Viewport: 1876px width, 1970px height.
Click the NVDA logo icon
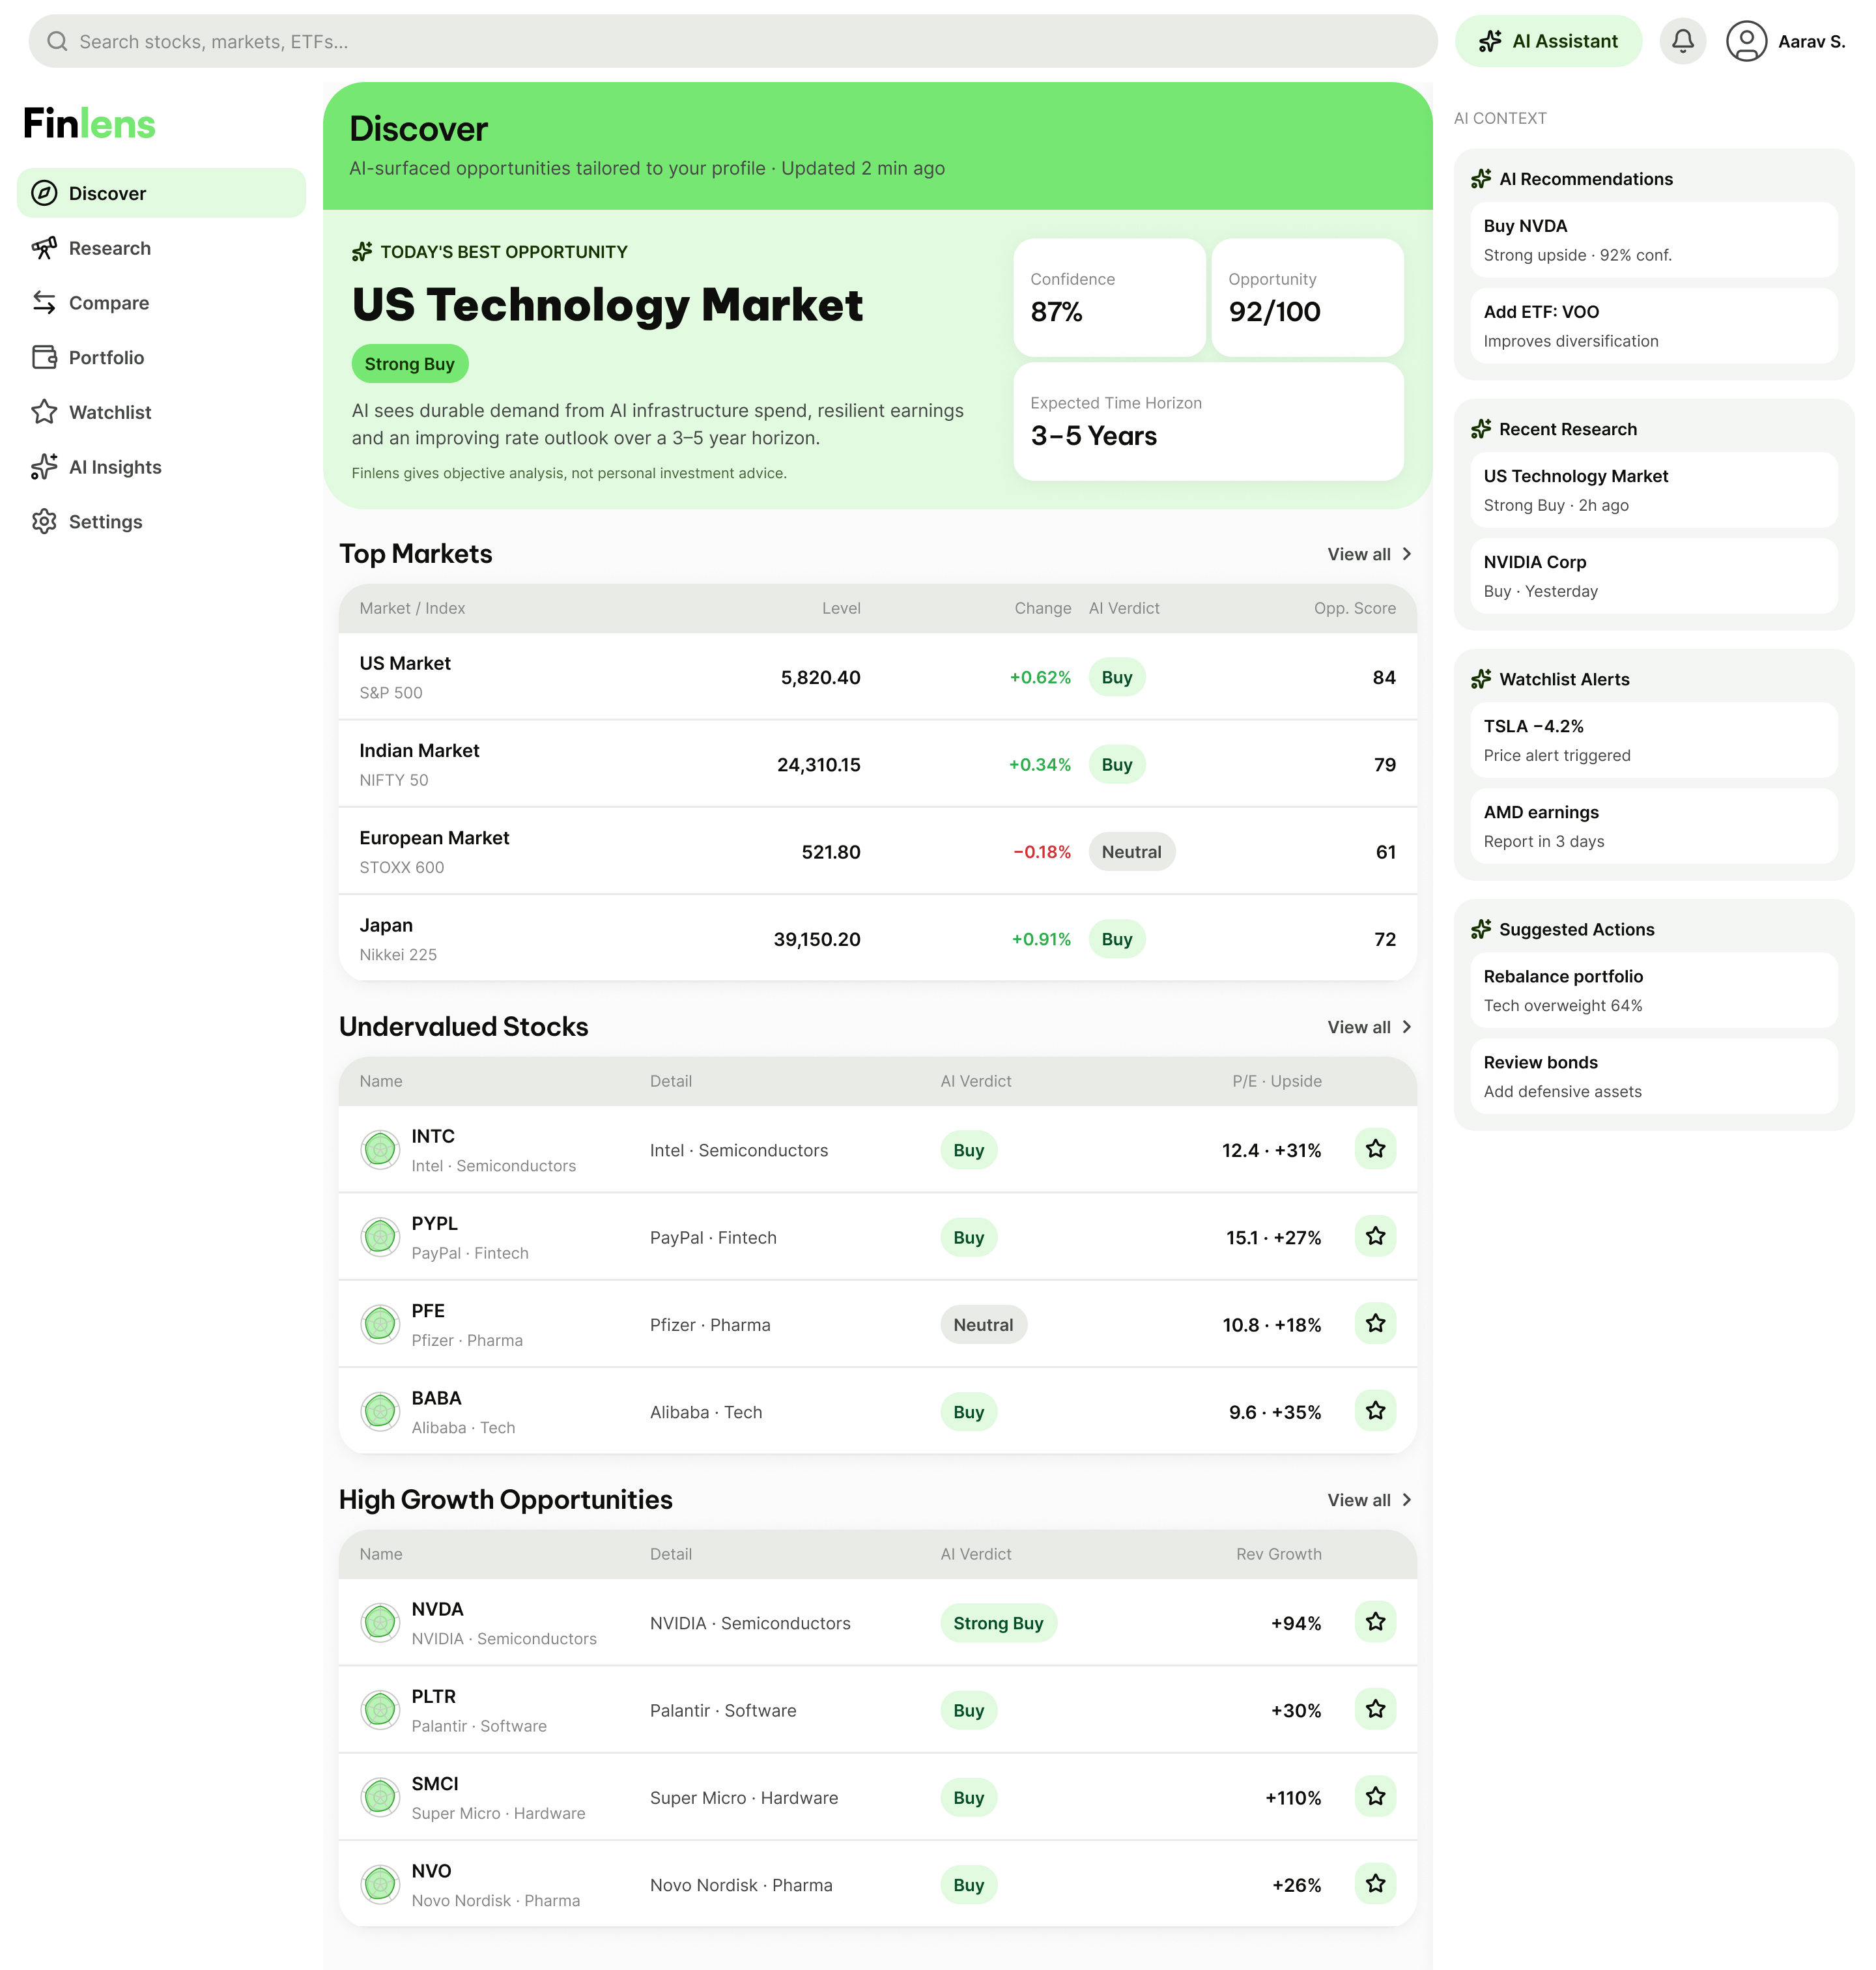[x=380, y=1623]
